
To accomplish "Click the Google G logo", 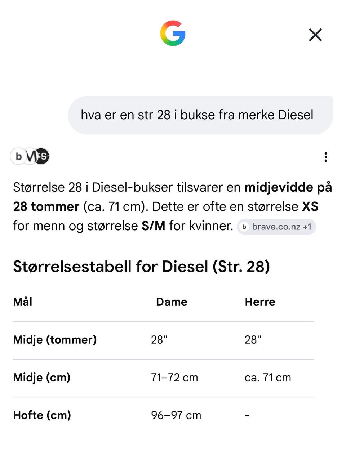I will (173, 34).
